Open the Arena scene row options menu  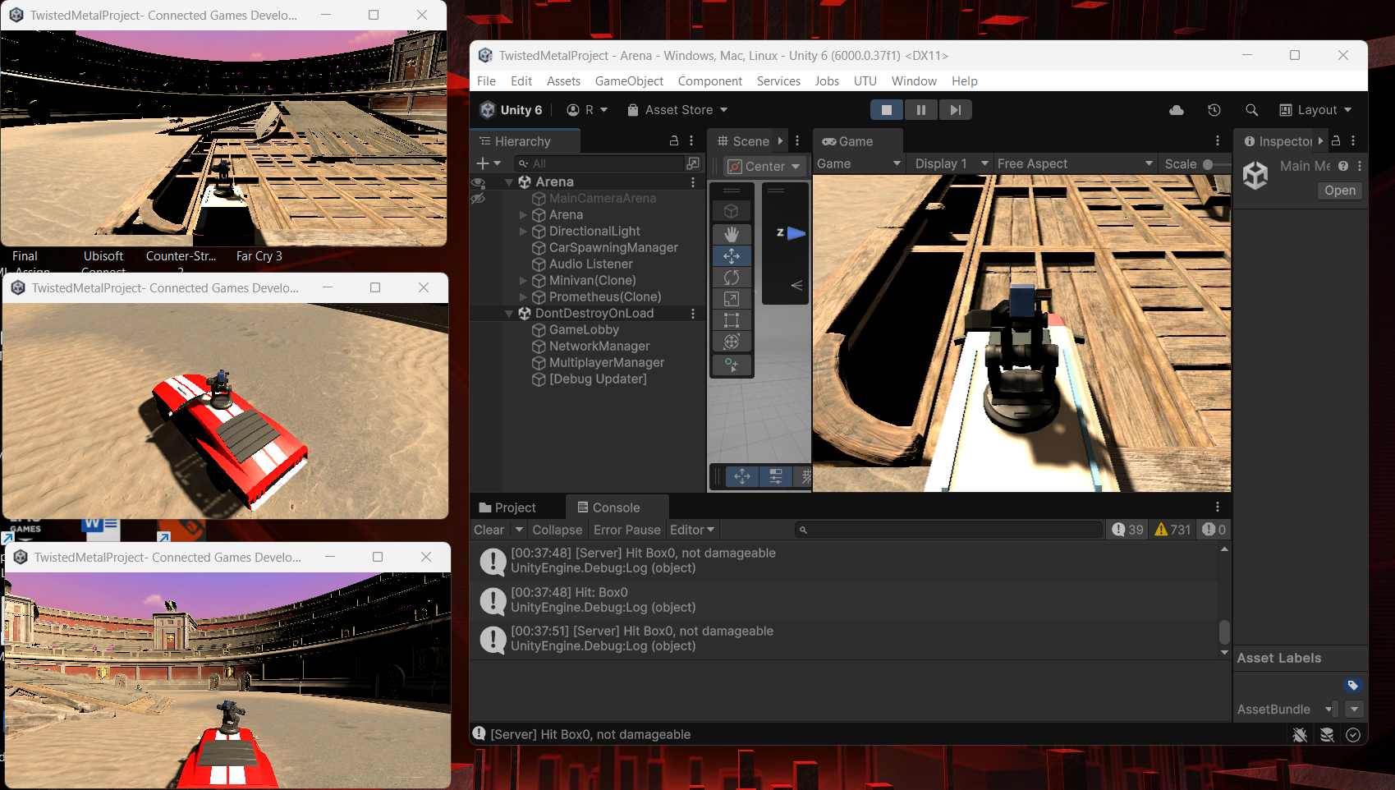pos(693,182)
